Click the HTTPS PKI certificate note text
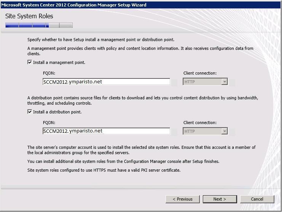282x212 pixels. (104, 170)
